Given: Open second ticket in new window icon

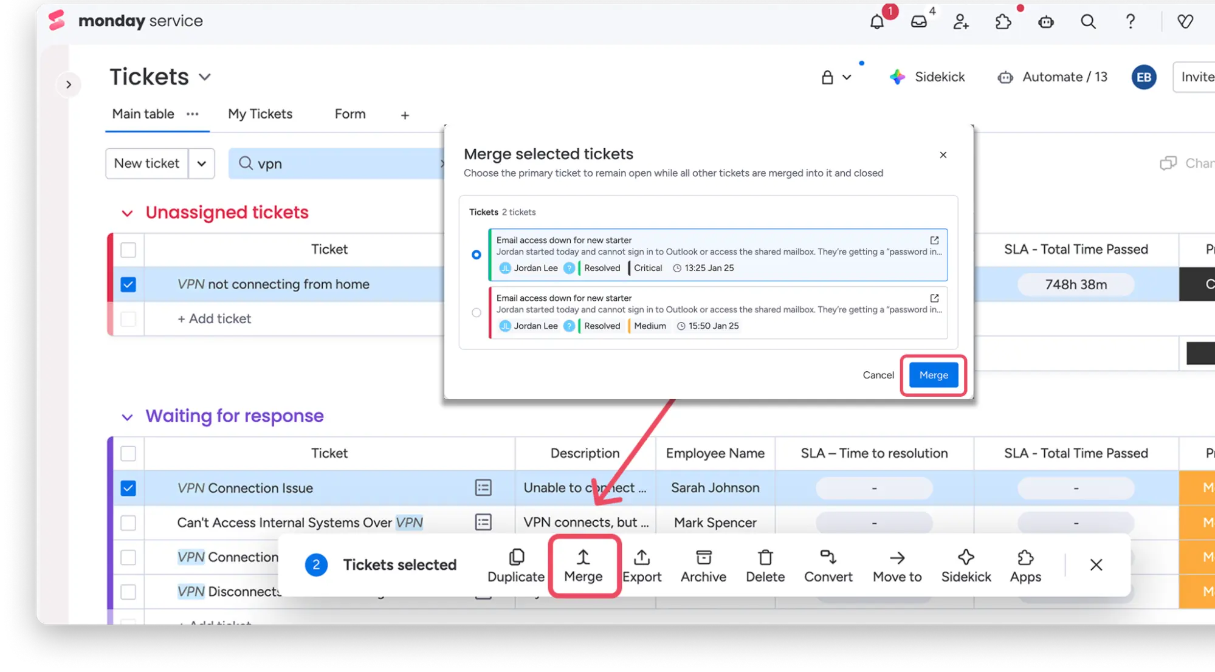Looking at the screenshot, I should click(934, 298).
